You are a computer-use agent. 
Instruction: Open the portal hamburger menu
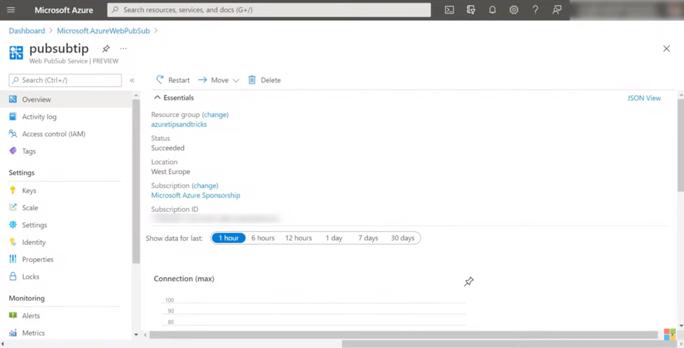click(x=11, y=10)
